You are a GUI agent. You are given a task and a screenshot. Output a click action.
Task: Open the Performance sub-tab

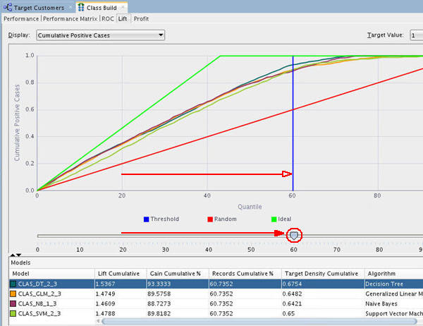pyautogui.click(x=21, y=19)
